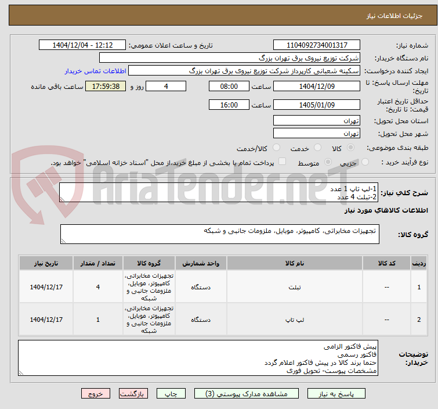Viewport: 438px width, 409px height.
Task: Click the گروه کالا column header
Action: point(149,263)
